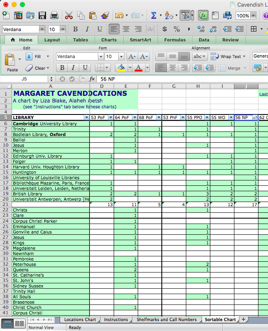Switch to Page Layout view icon

(19, 324)
